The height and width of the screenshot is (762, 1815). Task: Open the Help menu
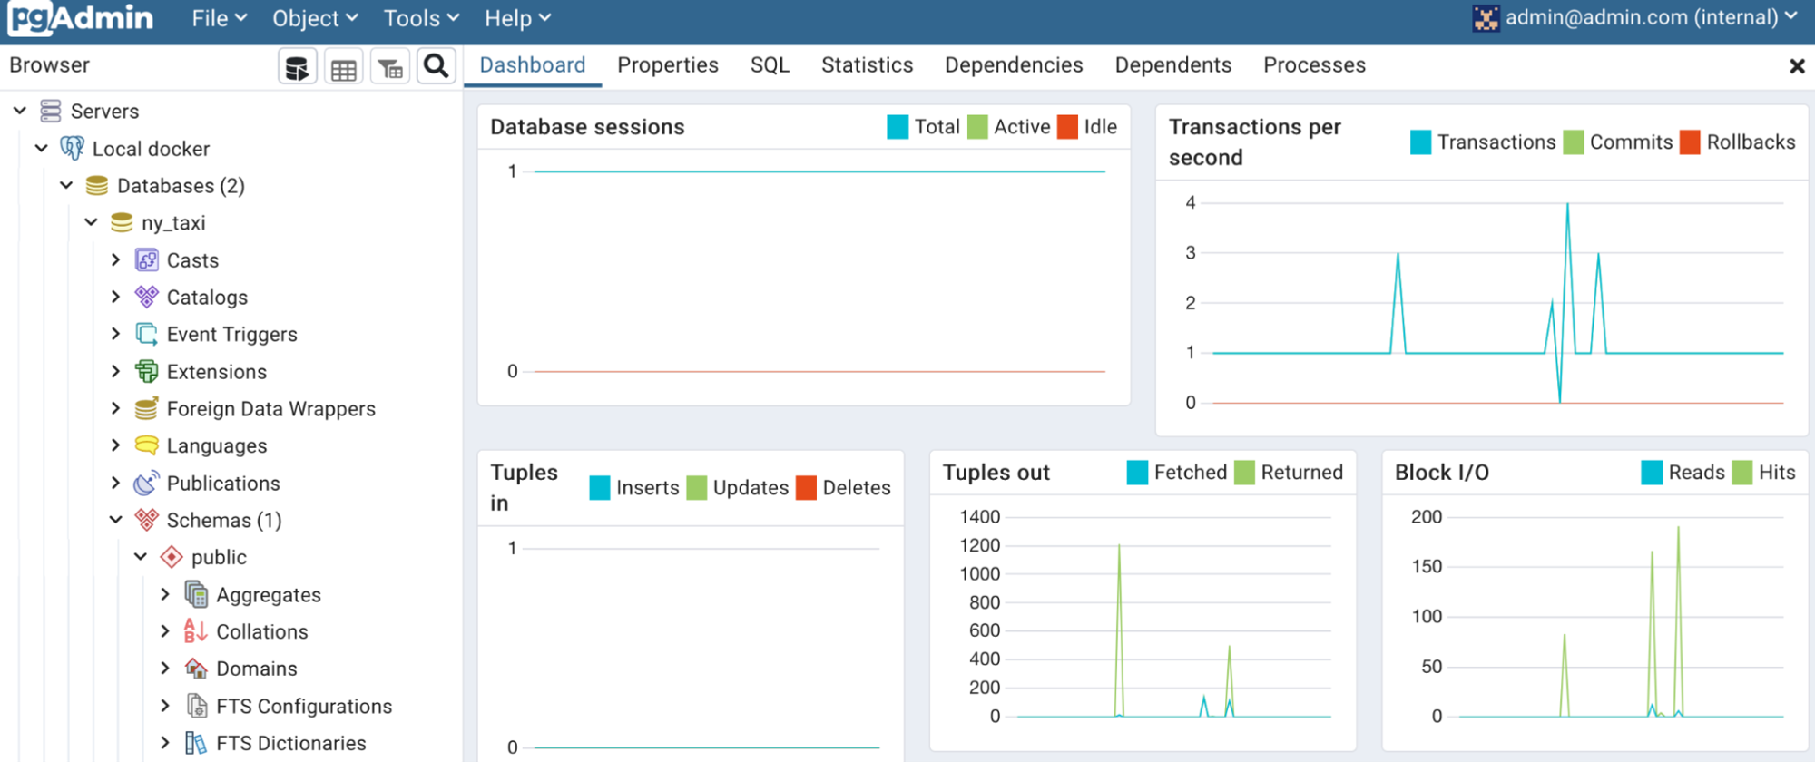pos(517,18)
